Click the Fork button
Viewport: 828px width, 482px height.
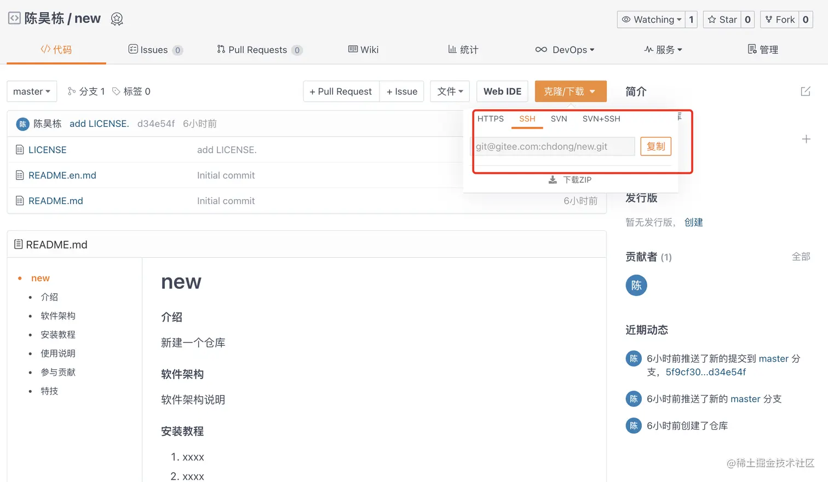click(780, 20)
